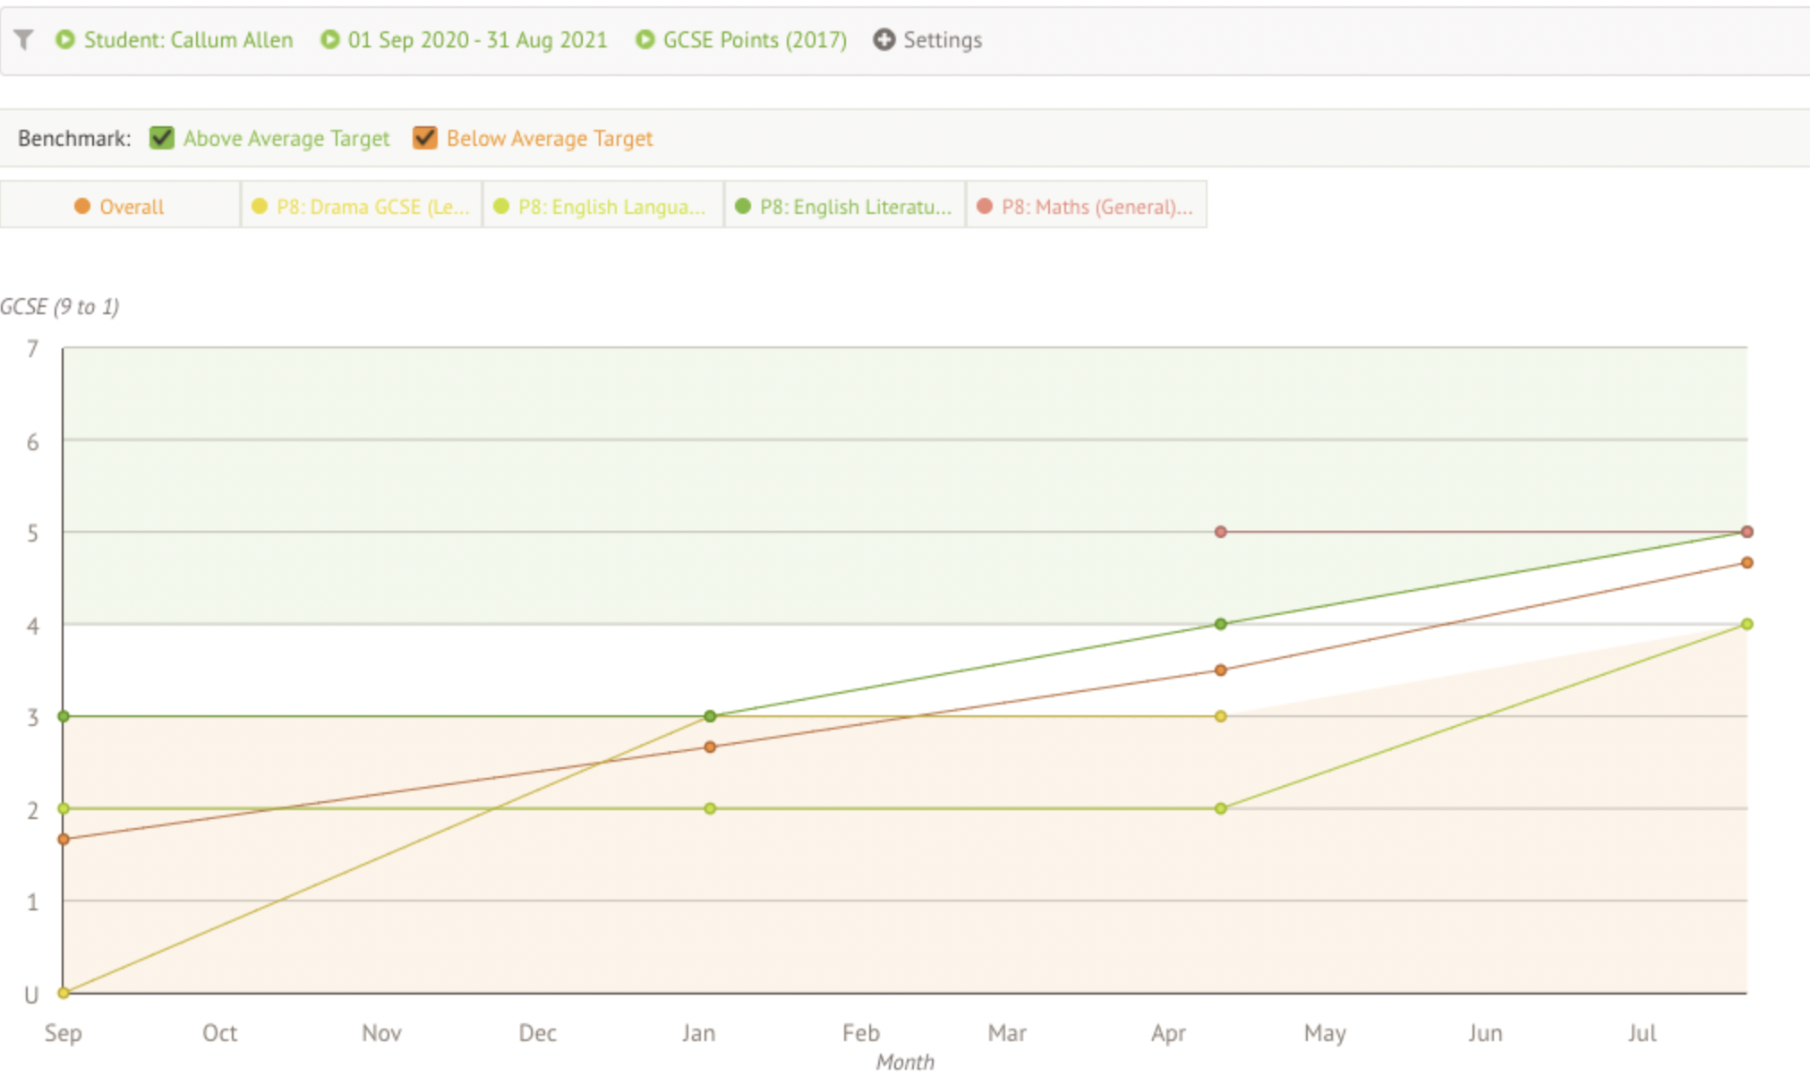Open the 01 Sep 2020 - 31 Aug 2021 date filter
The height and width of the screenshot is (1076, 1810).
point(477,39)
